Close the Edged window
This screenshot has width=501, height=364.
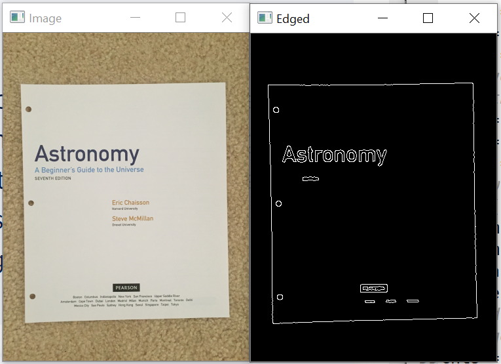(x=475, y=18)
